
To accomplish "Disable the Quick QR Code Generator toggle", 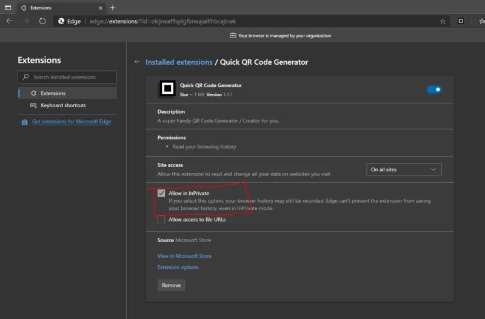I will click(x=434, y=89).
